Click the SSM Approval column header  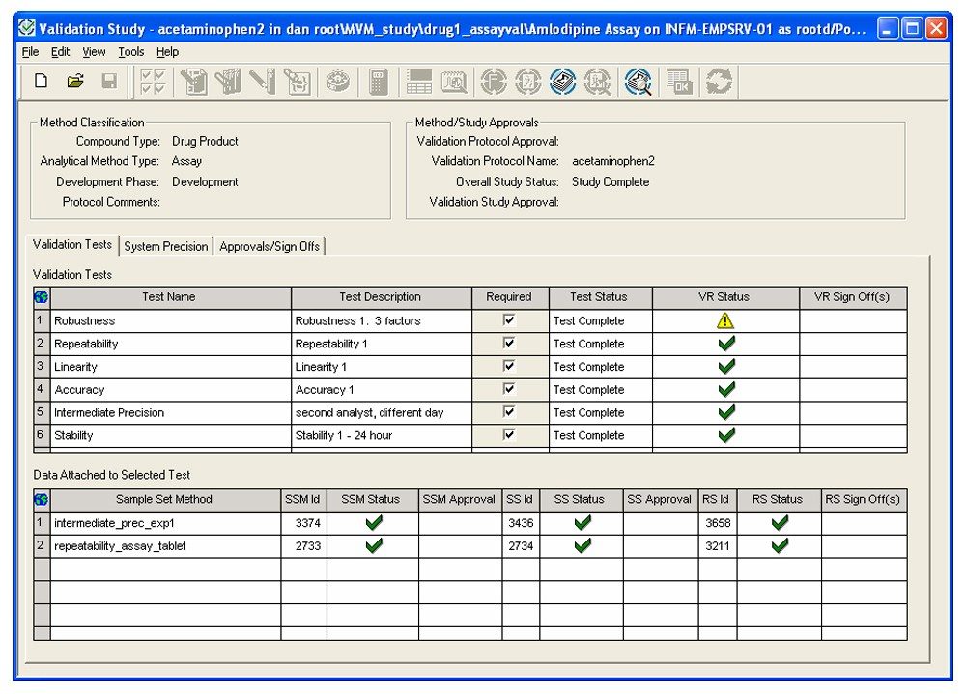click(460, 499)
